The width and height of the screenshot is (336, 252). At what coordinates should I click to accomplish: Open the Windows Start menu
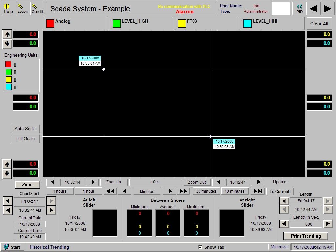12,247
